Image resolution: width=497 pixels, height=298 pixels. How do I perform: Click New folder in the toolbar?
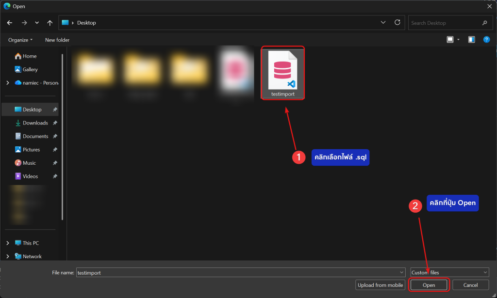point(57,40)
